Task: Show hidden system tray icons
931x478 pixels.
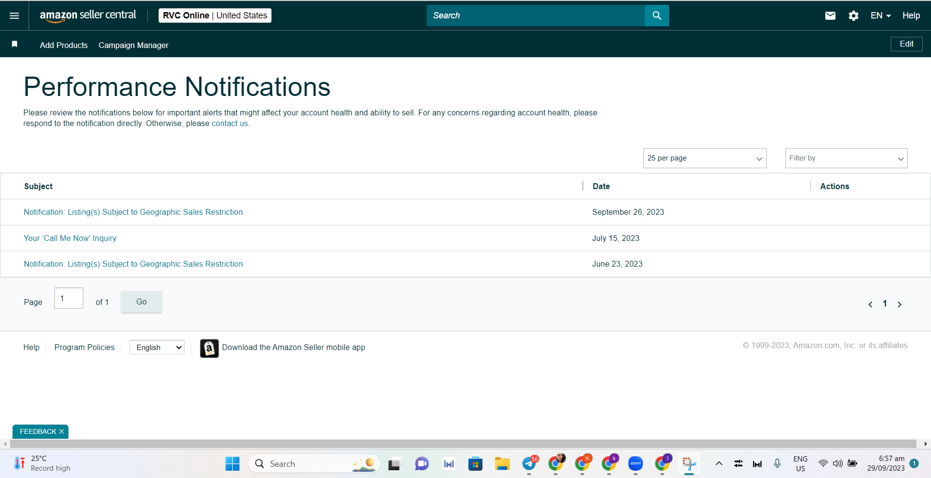Action: [719, 463]
